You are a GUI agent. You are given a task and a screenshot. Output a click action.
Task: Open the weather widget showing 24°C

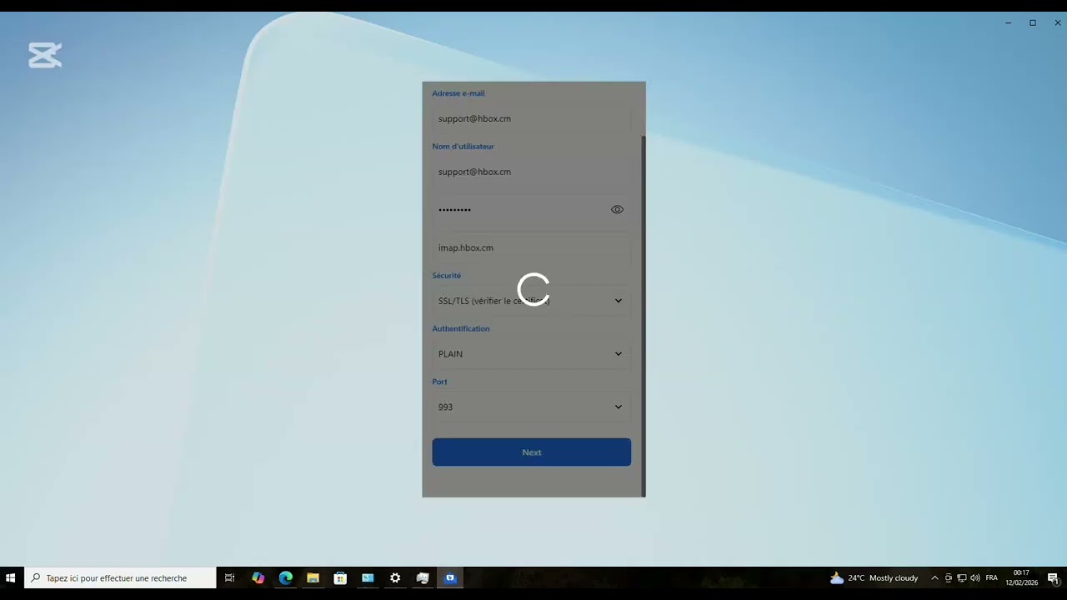874,578
